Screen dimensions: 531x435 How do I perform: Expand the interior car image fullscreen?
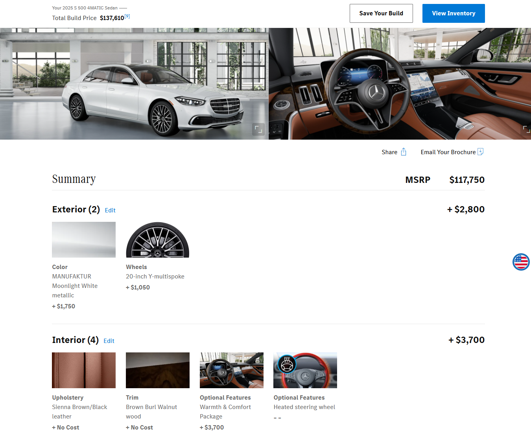click(x=526, y=129)
